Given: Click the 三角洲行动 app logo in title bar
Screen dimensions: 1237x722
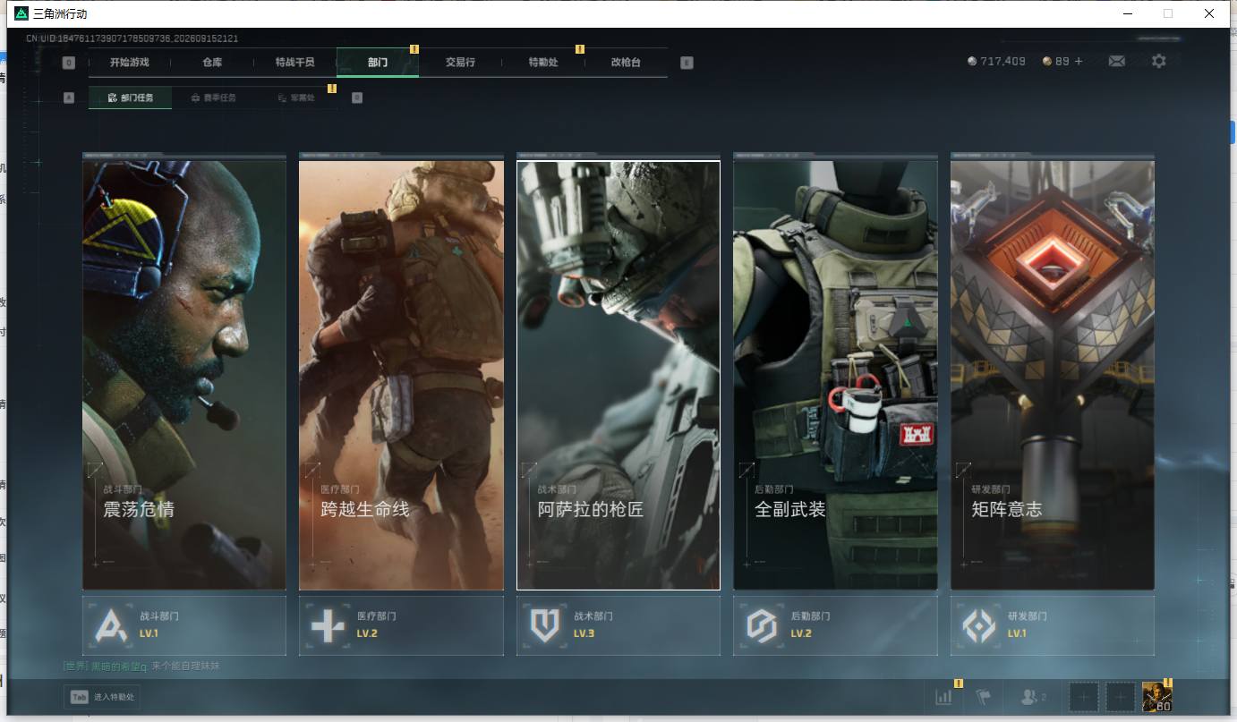Looking at the screenshot, I should pyautogui.click(x=21, y=13).
